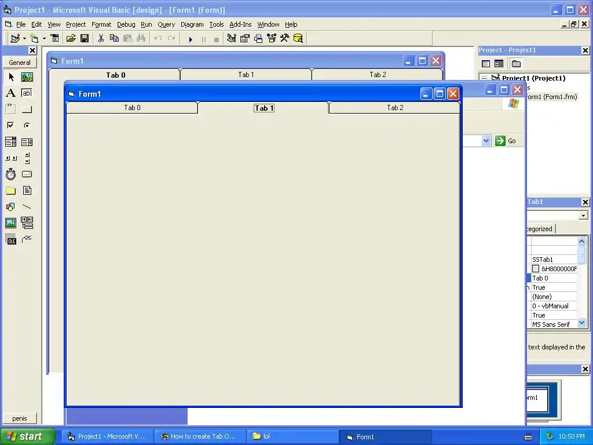Open the File menu
The image size is (593, 445).
point(21,24)
